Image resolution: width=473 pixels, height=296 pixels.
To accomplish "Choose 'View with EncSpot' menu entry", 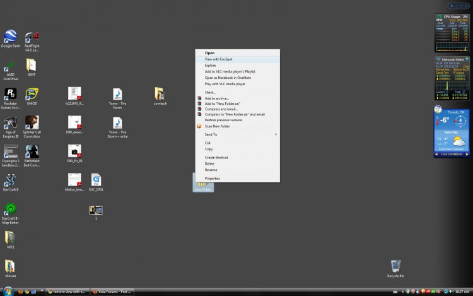I will [x=238, y=59].
